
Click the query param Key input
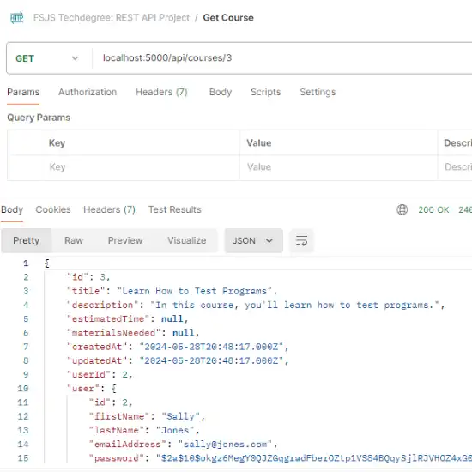[x=142, y=167]
